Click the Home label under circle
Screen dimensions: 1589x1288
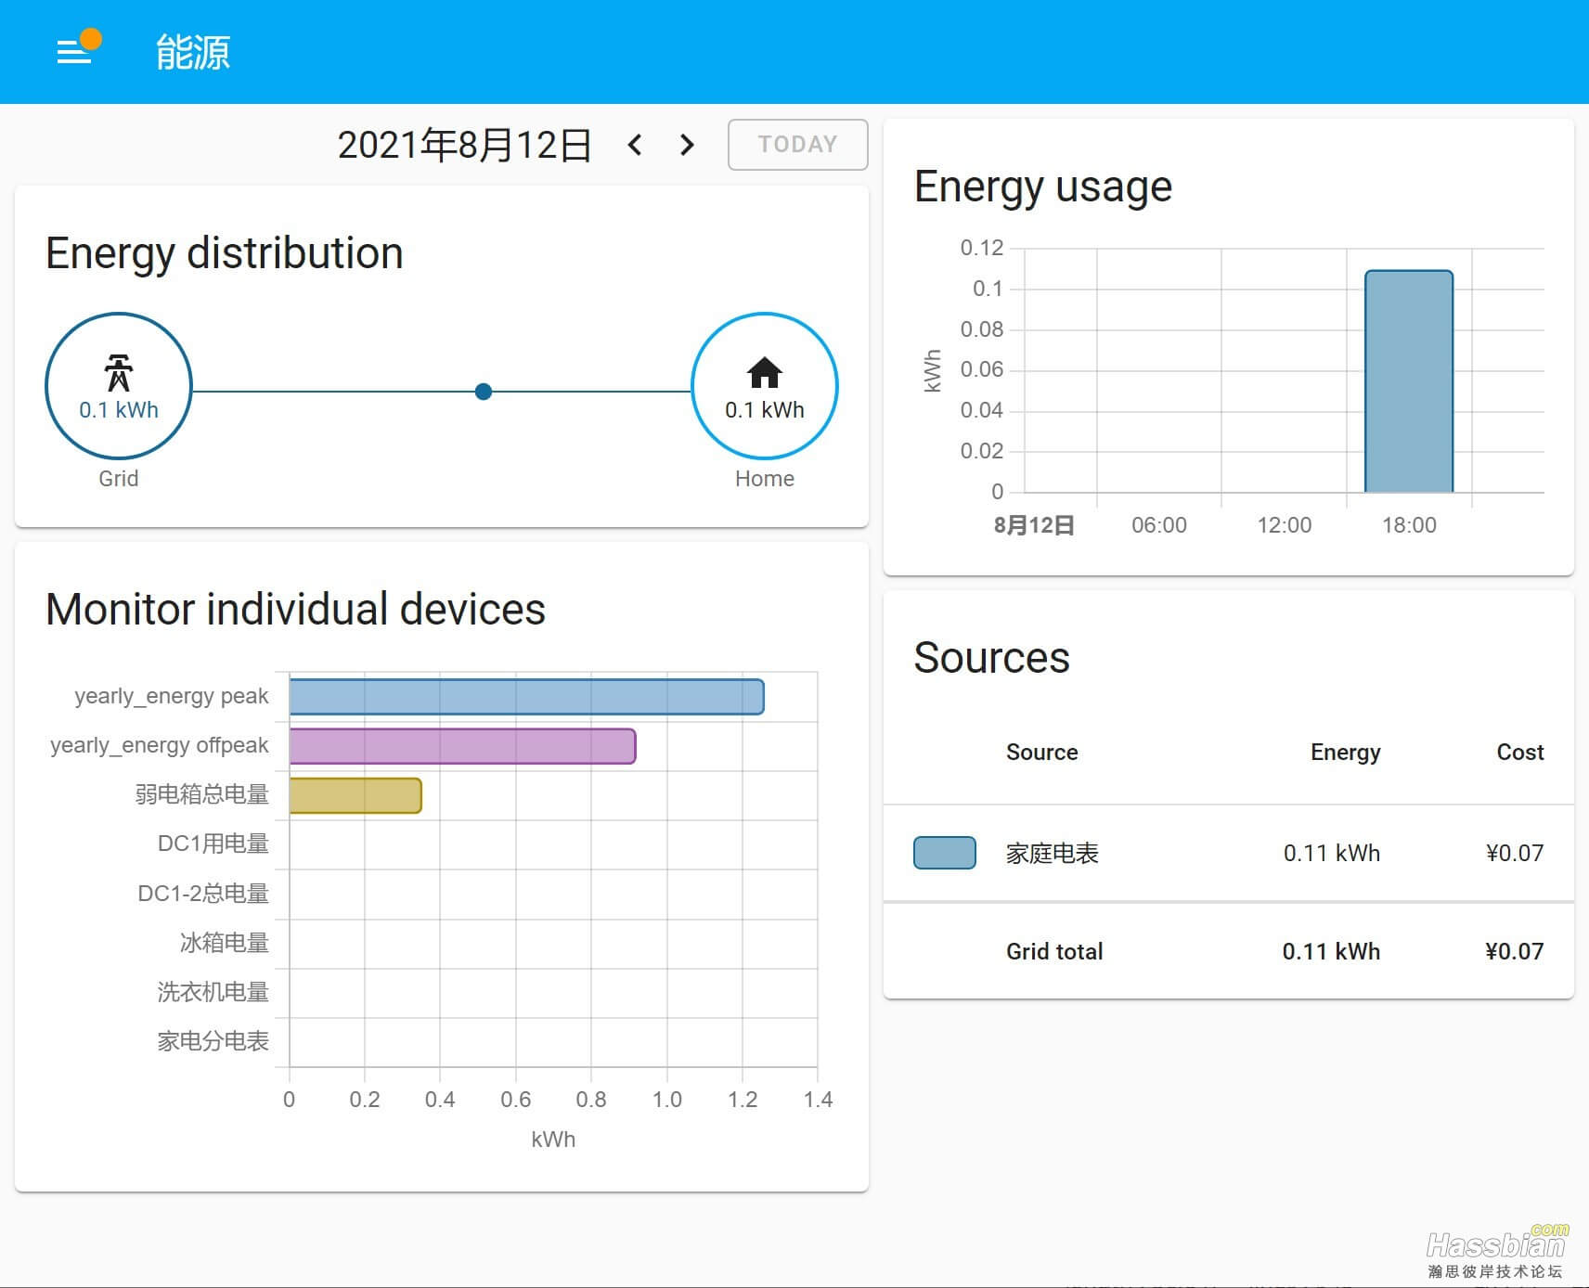pyautogui.click(x=765, y=479)
